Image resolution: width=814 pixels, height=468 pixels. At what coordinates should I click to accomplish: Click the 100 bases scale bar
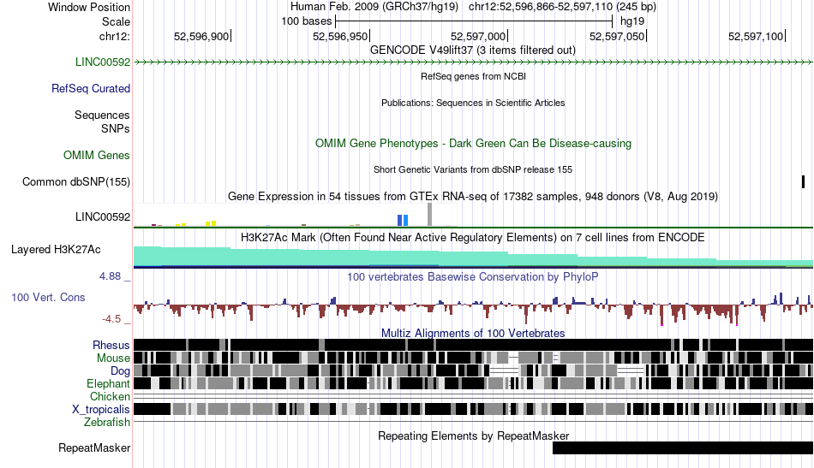click(474, 21)
